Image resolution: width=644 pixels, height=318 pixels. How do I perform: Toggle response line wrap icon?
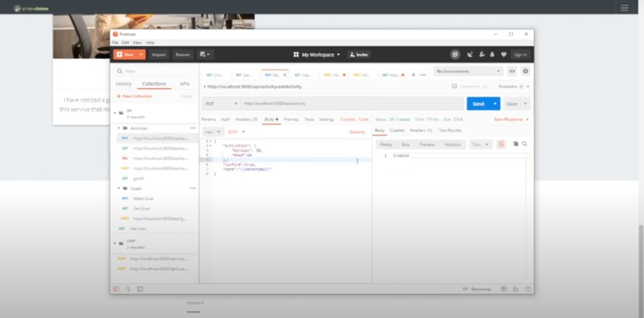coord(501,144)
